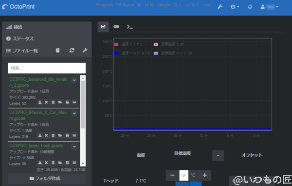Click Tヘッド current temperature 7.1°C value
Viewport: 292px width, 186px height.
click(141, 181)
